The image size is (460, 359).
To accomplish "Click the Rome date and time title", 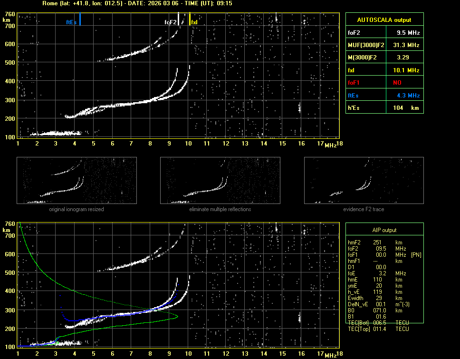I will (x=137, y=3).
